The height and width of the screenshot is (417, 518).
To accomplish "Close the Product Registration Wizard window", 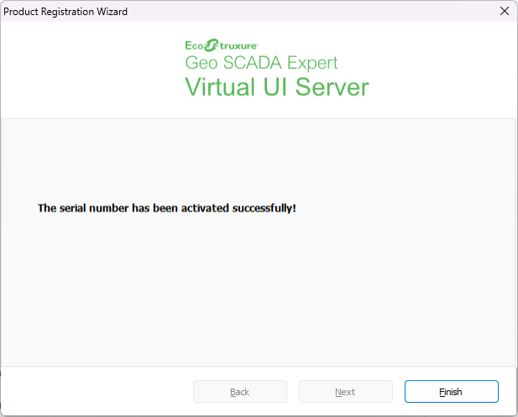I will 504,12.
